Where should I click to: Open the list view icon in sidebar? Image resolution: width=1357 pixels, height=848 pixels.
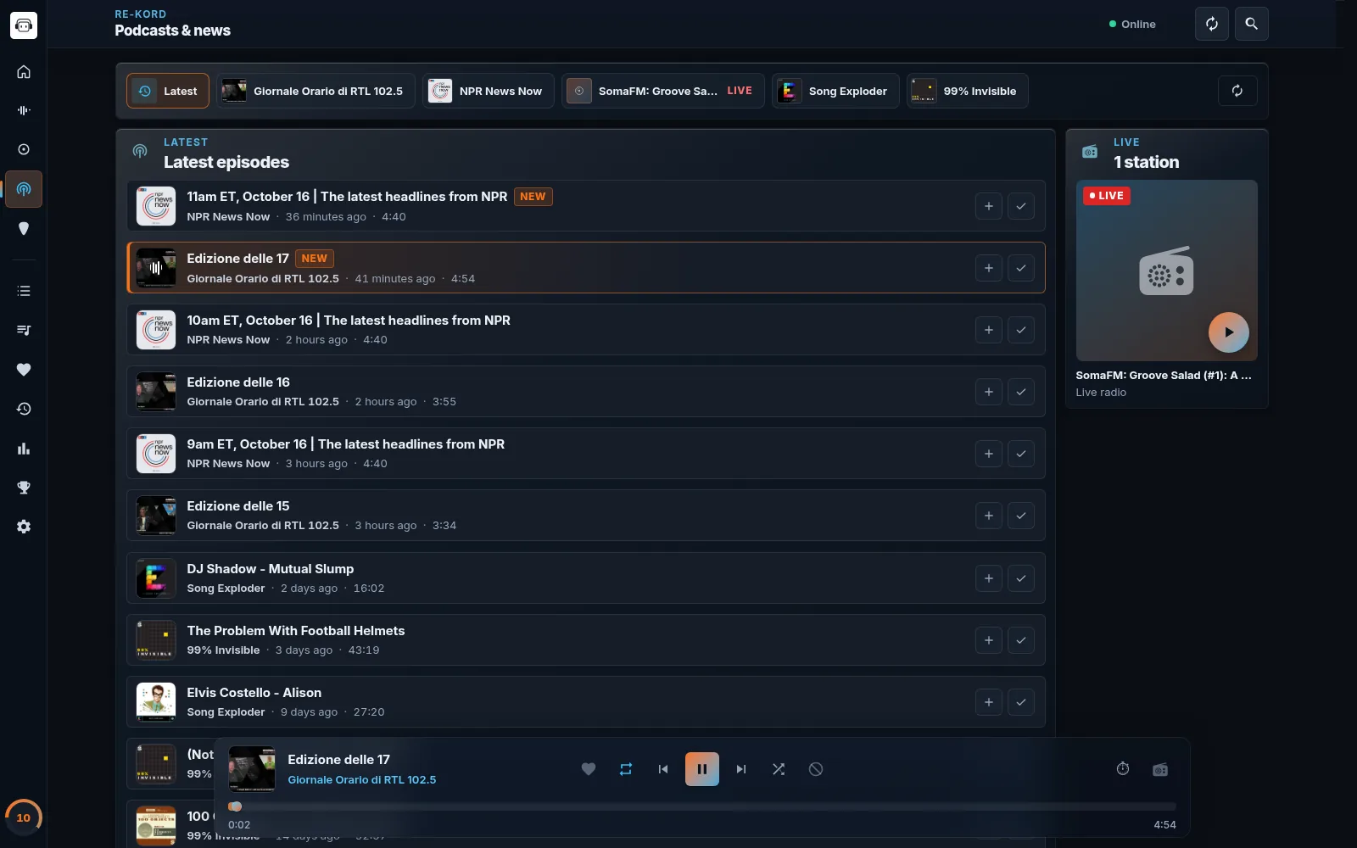[x=24, y=291]
